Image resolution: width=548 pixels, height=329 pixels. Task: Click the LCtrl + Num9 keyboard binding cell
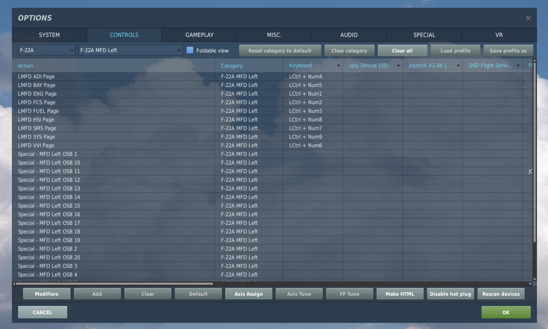(x=313, y=137)
